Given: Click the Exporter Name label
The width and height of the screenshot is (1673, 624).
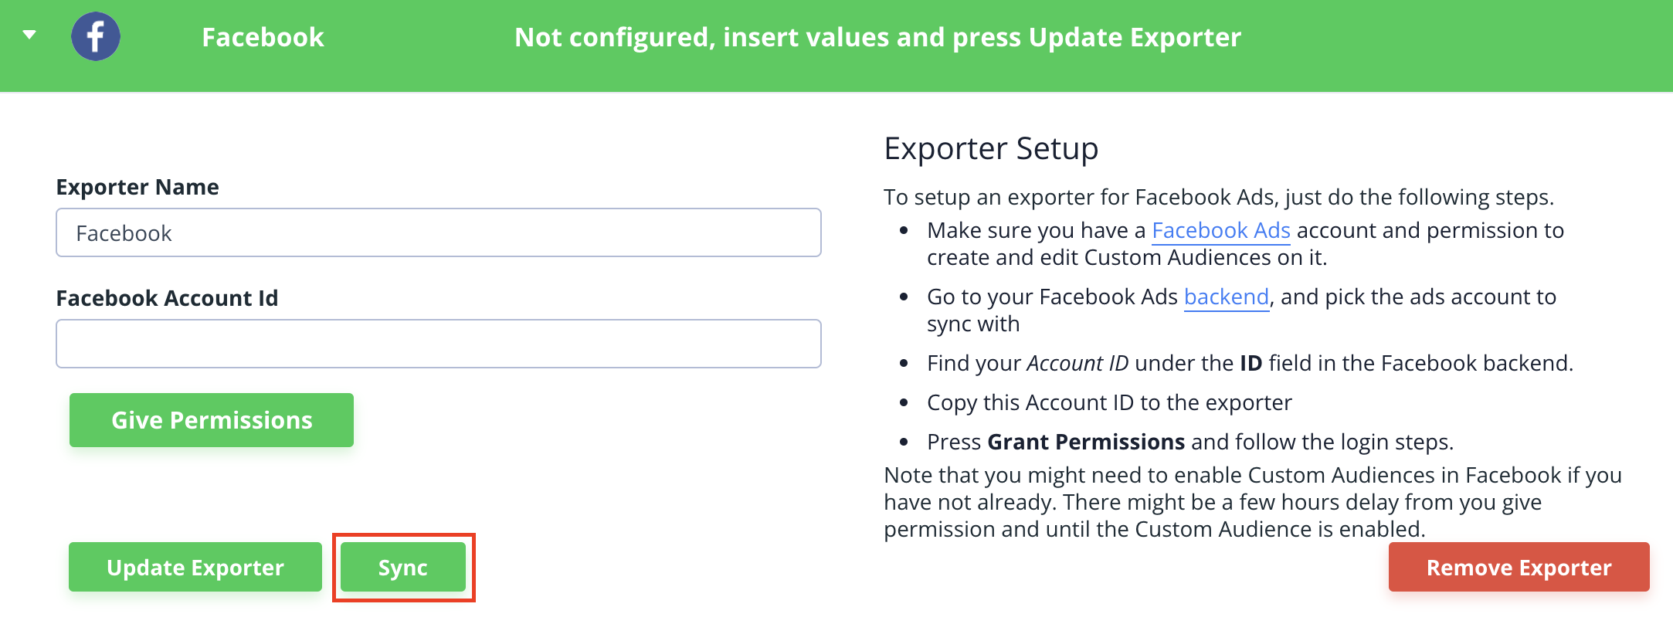Looking at the screenshot, I should coord(137,187).
